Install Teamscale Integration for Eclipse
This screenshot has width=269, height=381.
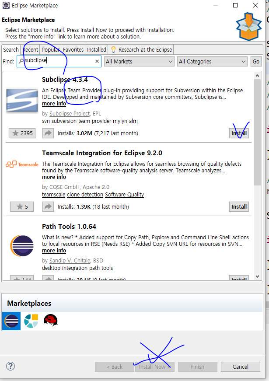click(x=239, y=207)
